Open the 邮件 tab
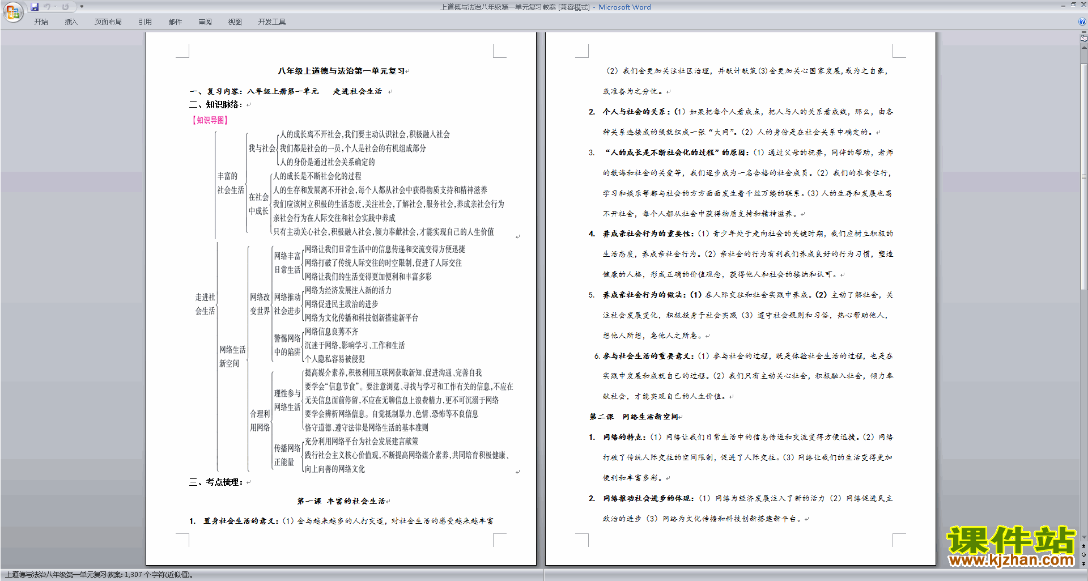 pyautogui.click(x=175, y=22)
